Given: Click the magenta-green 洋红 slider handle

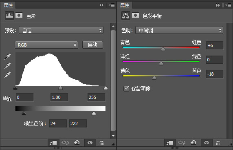Looking at the screenshot, I should pos(161,63).
